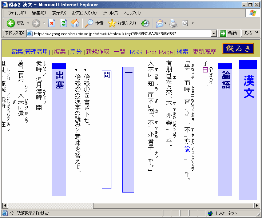Go to the Home page icon
Image resolution: width=262 pixels, height=218 pixels.
[75, 23]
